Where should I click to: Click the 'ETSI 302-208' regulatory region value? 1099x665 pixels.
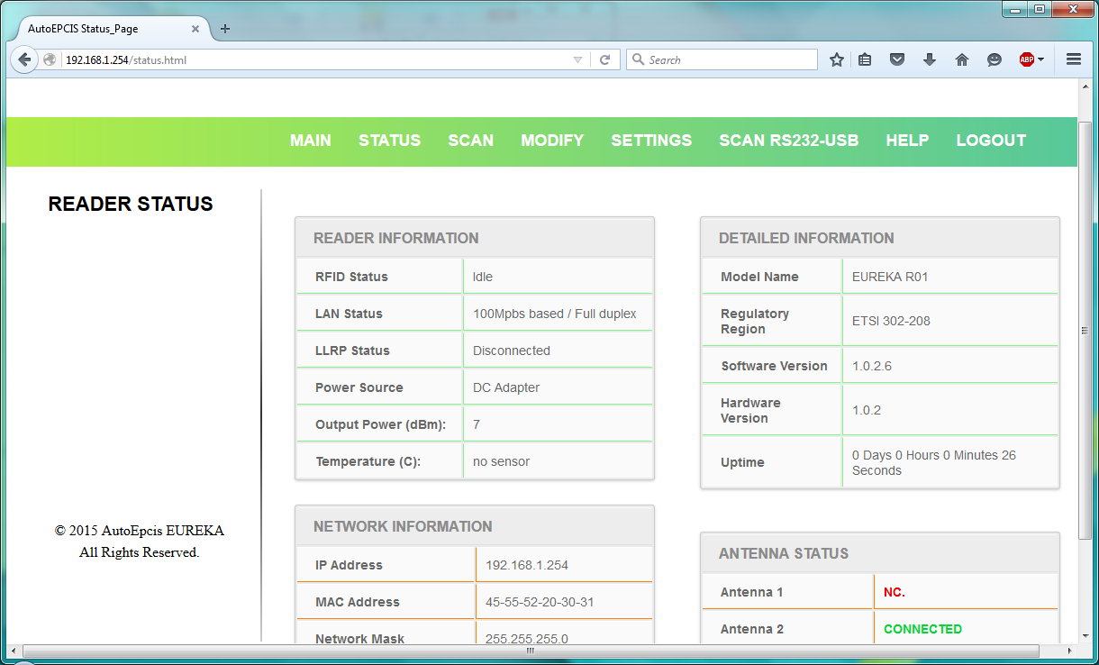891,321
